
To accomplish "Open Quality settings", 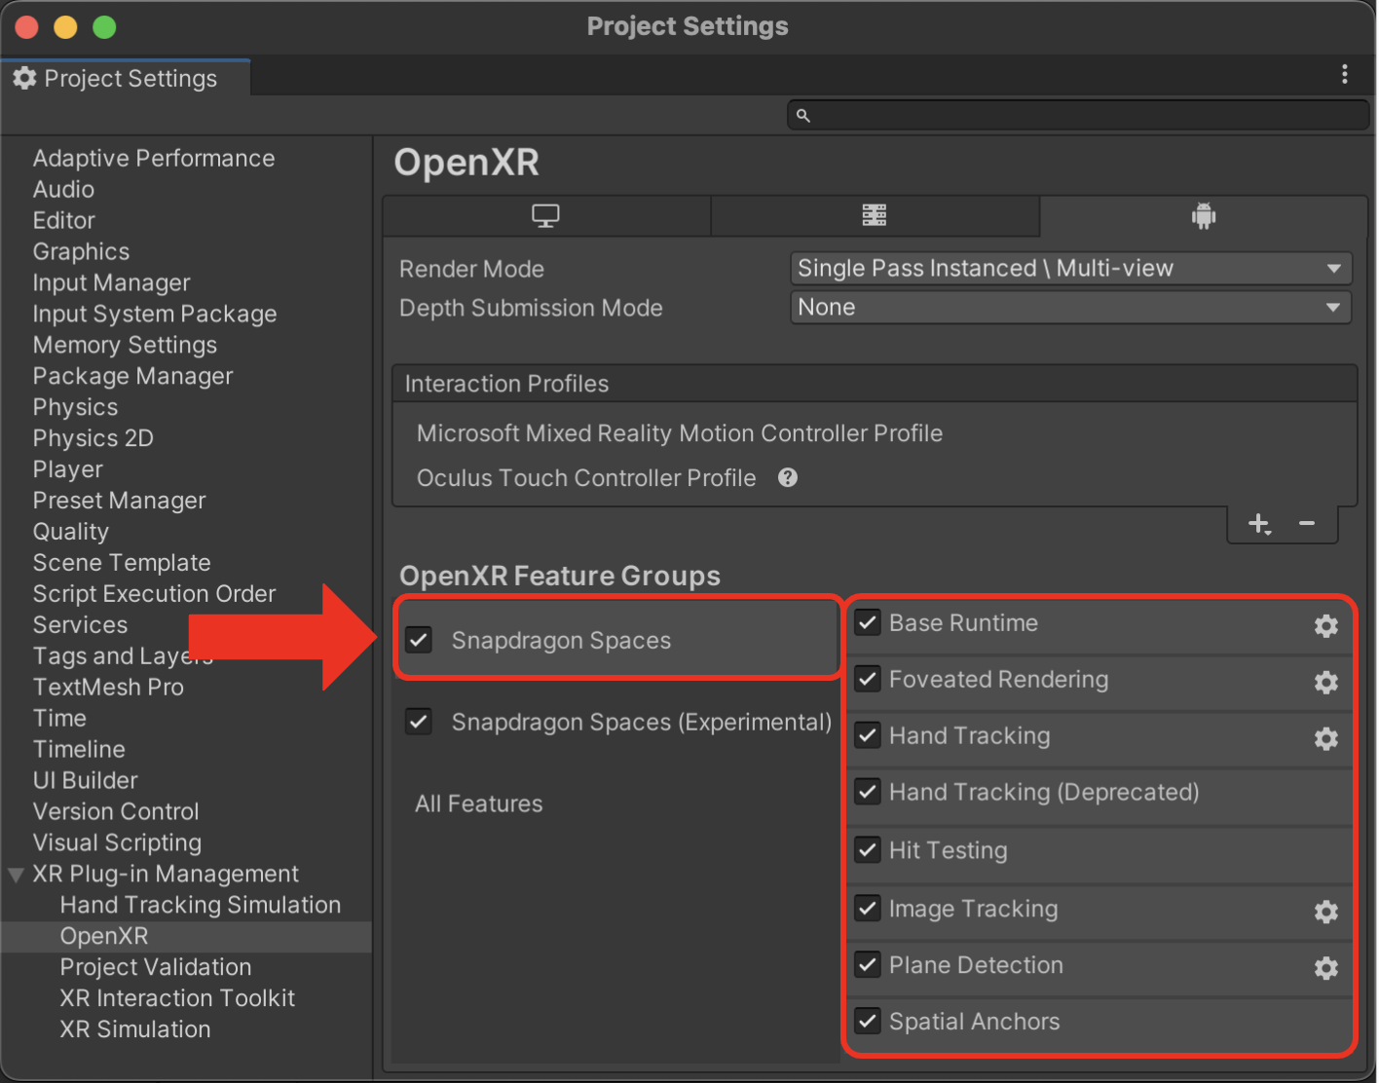I will [x=70, y=532].
